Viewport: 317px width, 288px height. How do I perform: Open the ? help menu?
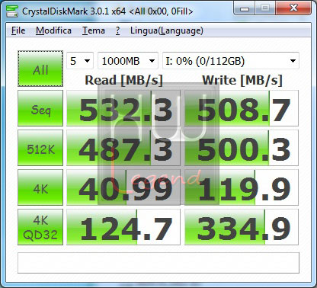(117, 30)
